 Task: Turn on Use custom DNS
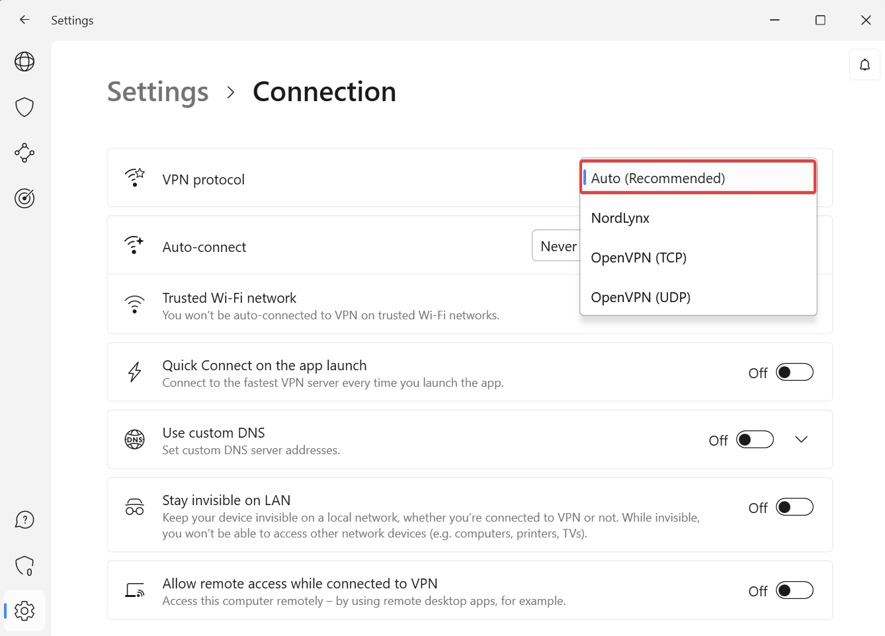click(754, 439)
